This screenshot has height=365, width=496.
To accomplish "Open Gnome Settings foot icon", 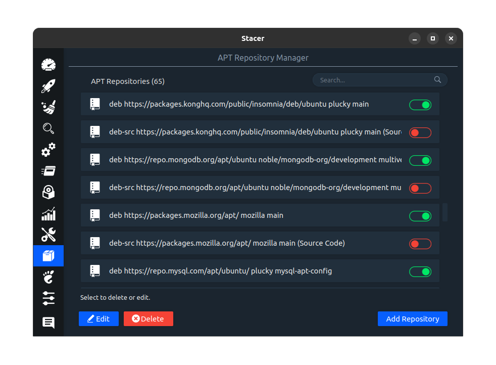I will [48, 277].
